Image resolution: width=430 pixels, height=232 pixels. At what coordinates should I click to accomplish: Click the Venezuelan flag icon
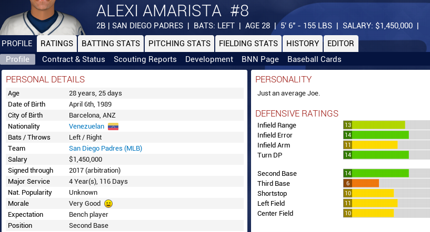click(113, 126)
